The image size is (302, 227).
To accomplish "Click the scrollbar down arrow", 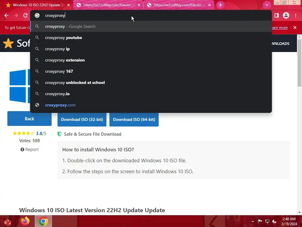I will coord(299,213).
